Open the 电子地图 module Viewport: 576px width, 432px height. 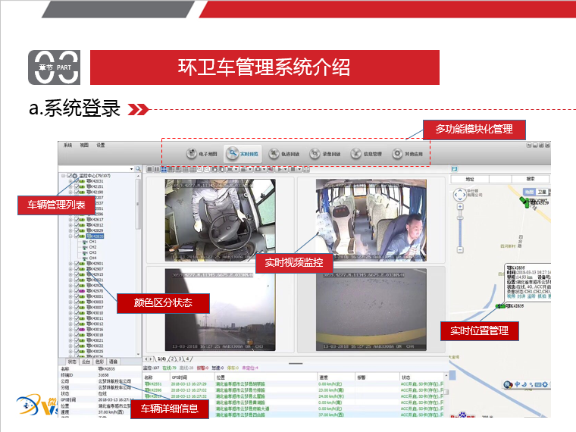tap(201, 154)
